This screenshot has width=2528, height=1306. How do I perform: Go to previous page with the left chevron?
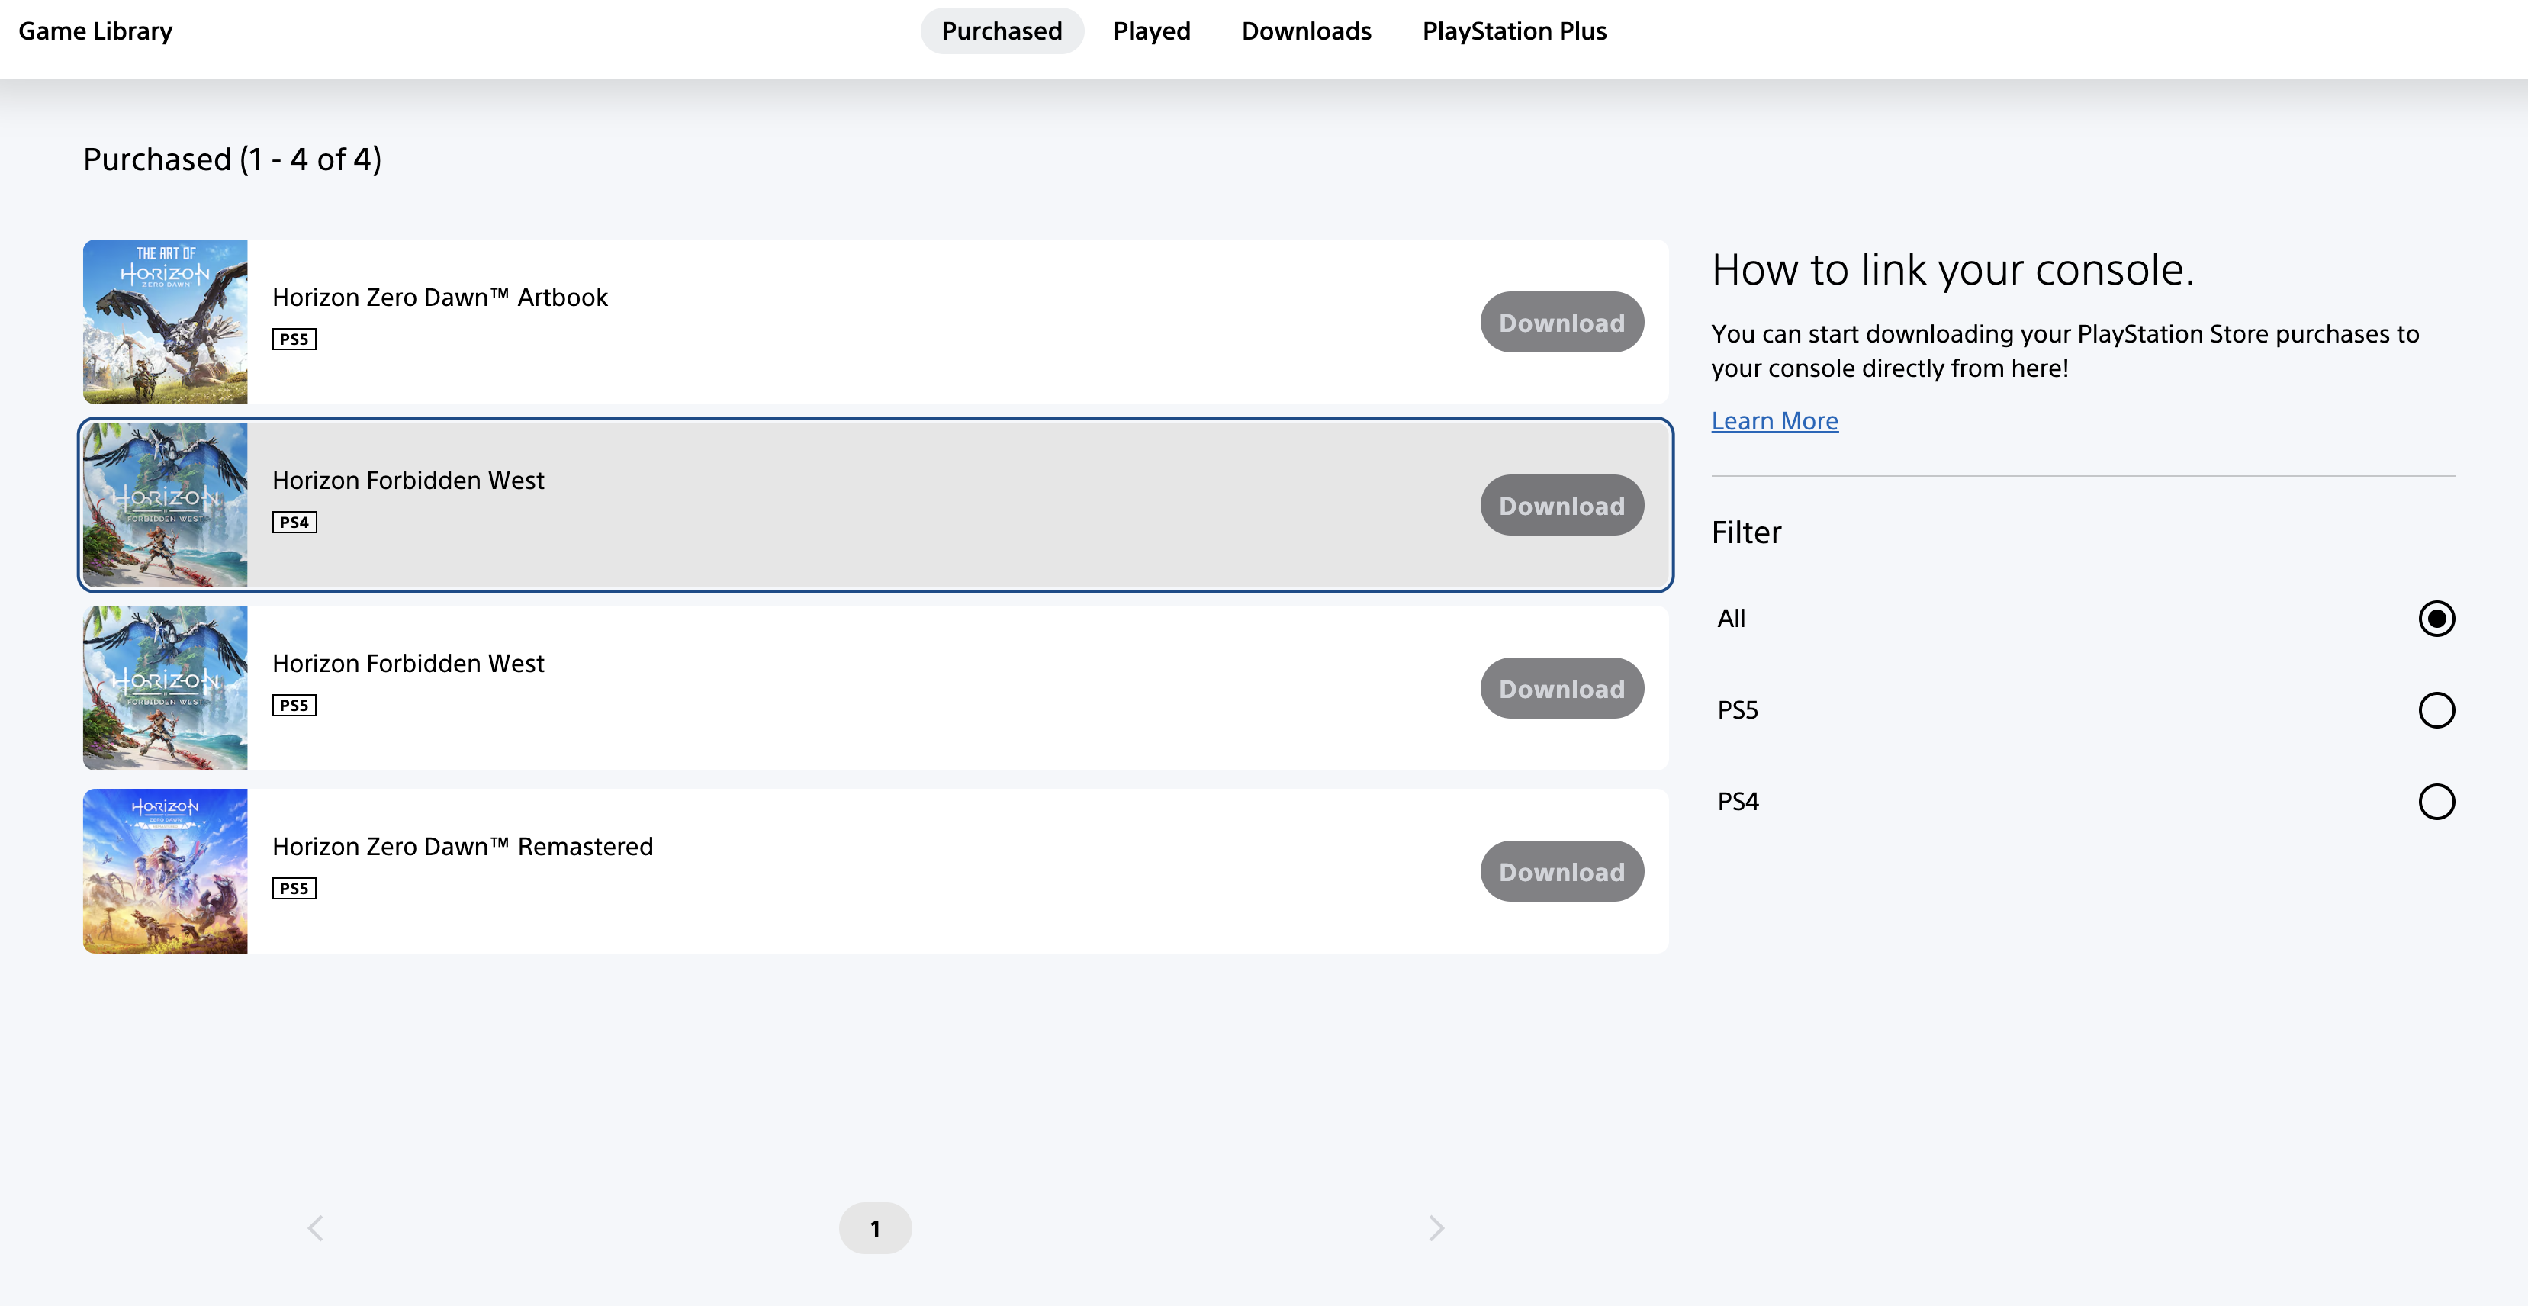tap(315, 1228)
